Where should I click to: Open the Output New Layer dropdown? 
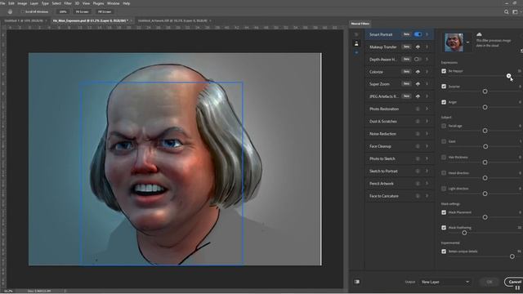(445, 282)
